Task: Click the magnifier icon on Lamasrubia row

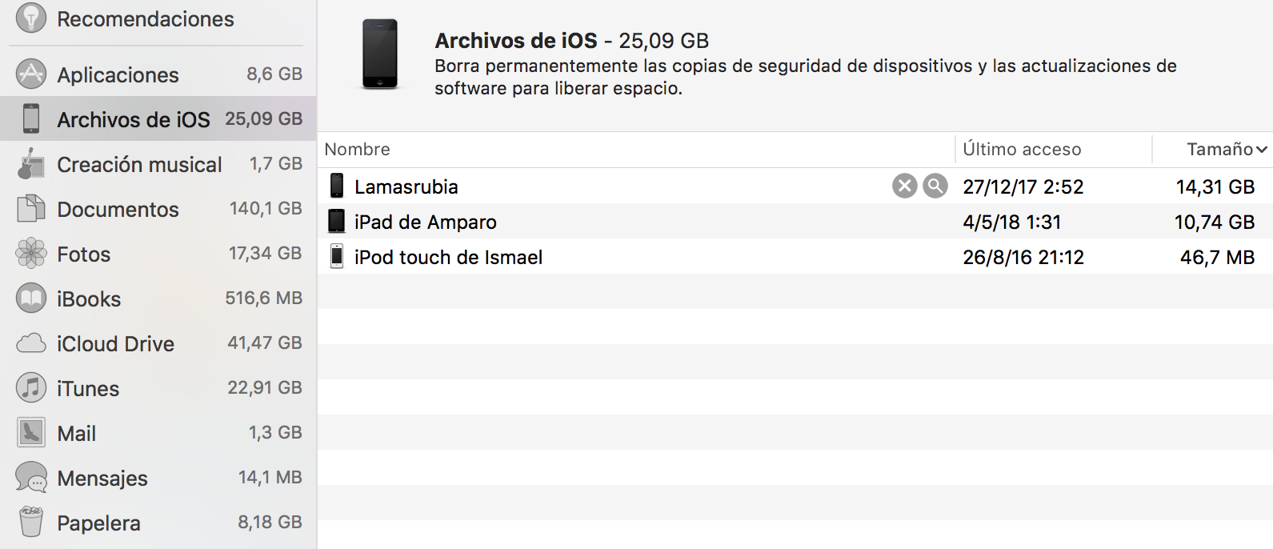Action: 935,186
